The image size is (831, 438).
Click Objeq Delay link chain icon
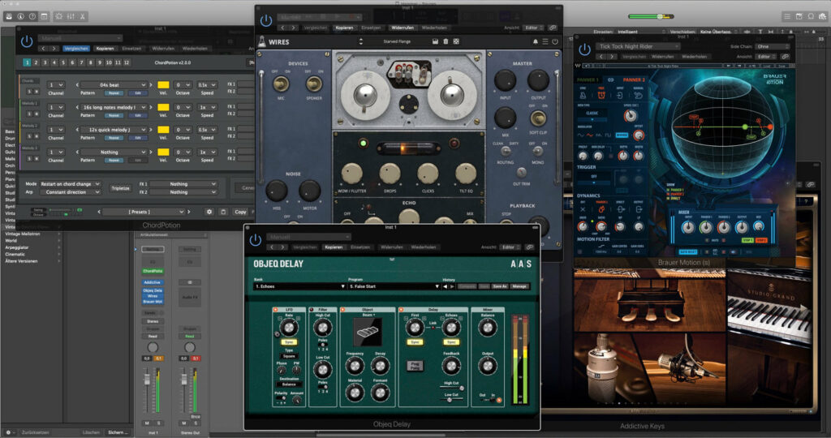(x=529, y=247)
